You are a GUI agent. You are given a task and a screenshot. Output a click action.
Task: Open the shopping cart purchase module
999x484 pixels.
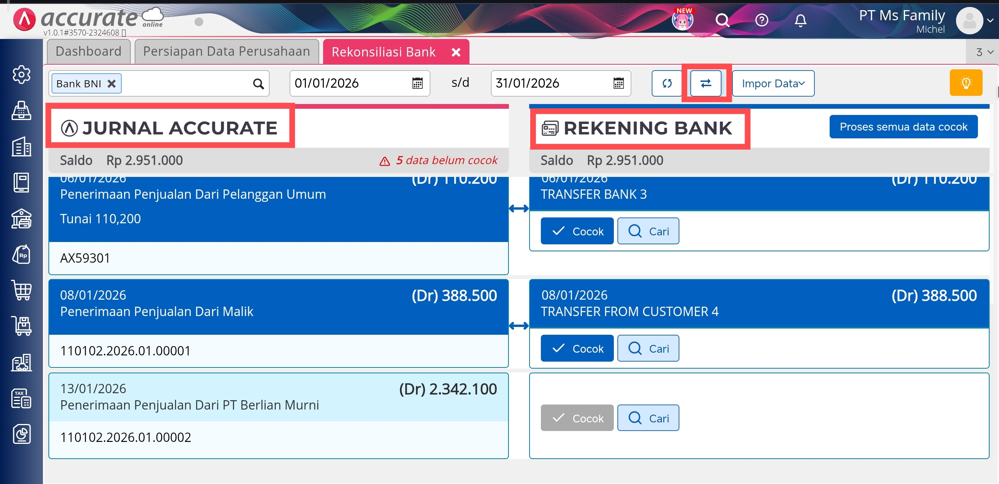coord(21,290)
